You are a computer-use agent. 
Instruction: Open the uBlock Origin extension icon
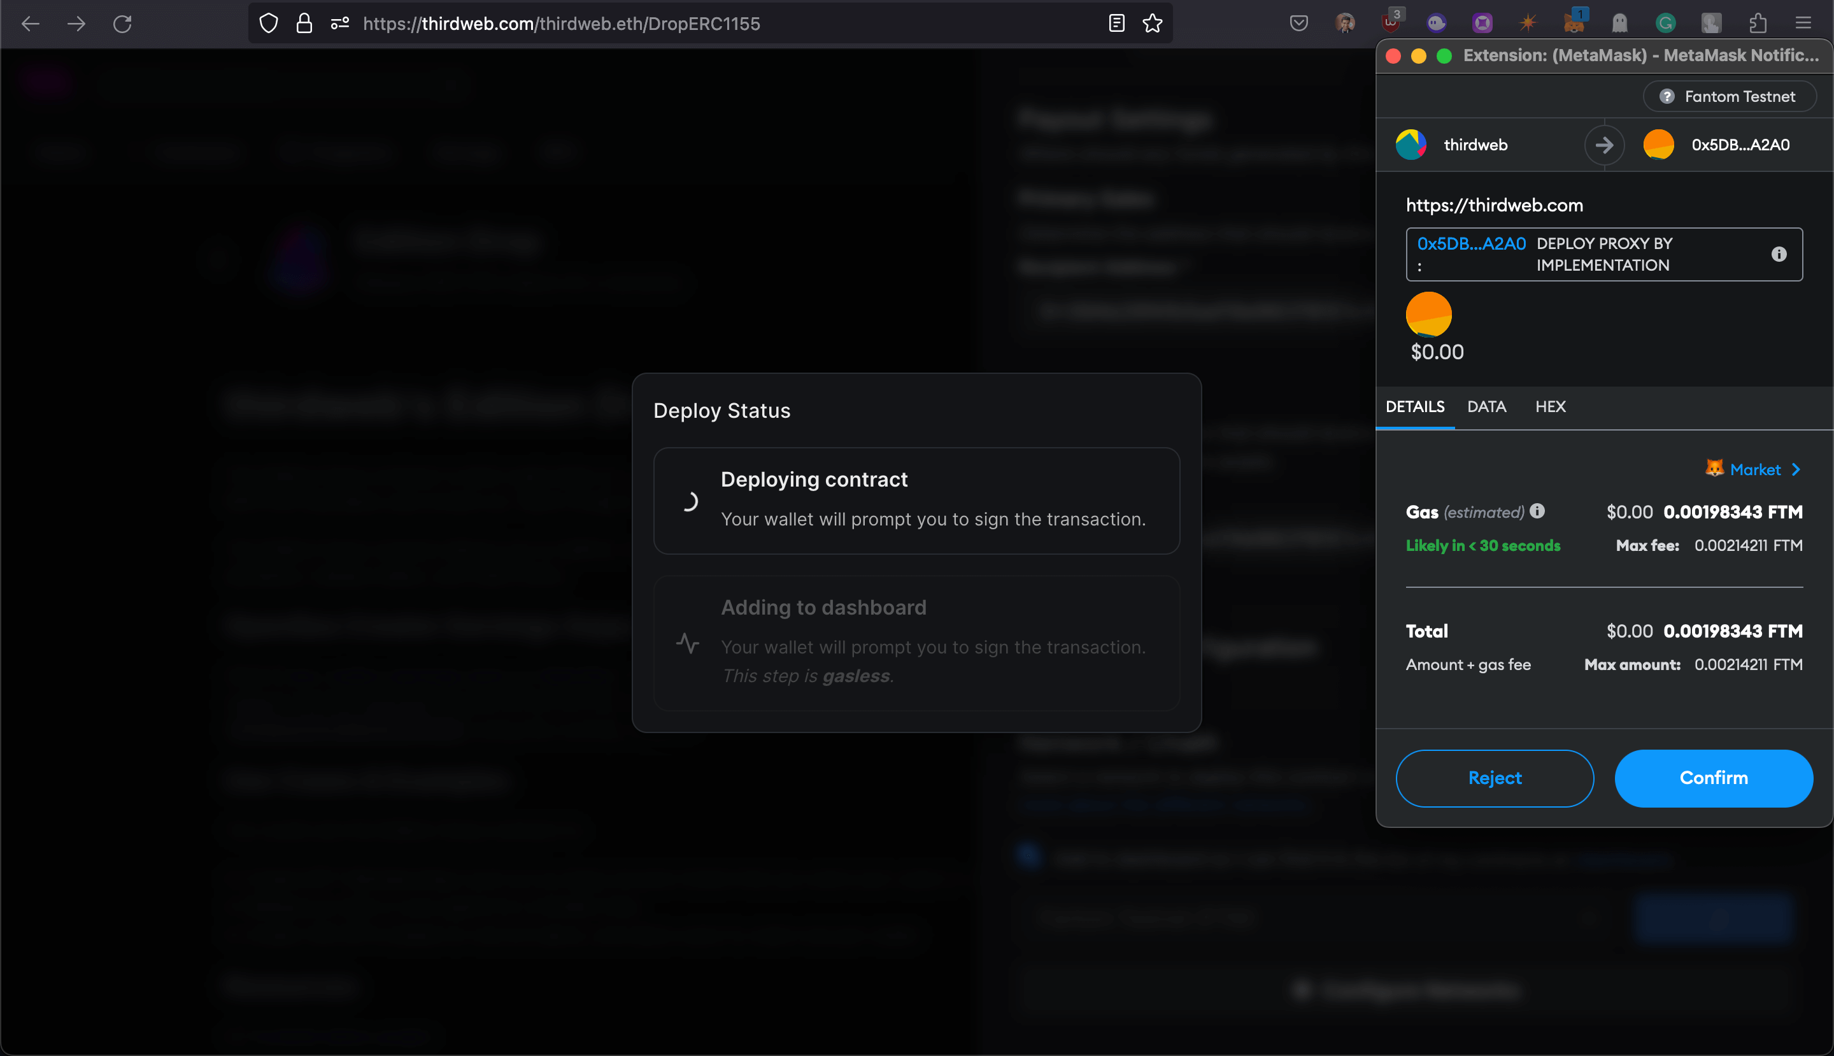[x=1390, y=23]
